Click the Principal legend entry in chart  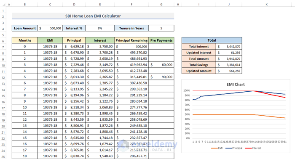[x=233, y=148]
